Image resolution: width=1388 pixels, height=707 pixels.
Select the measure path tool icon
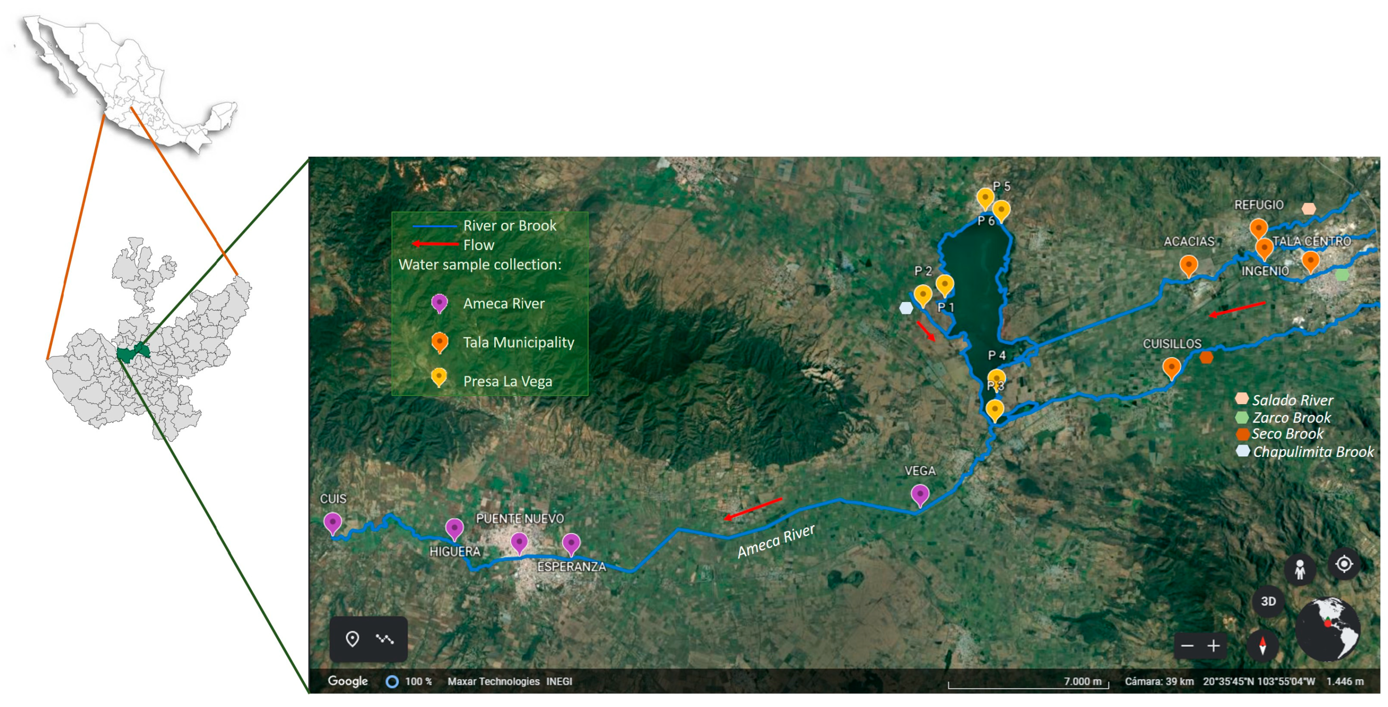coord(385,639)
